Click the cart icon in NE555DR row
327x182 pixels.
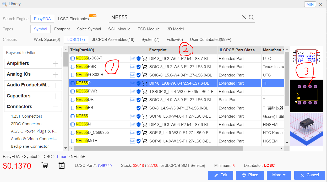pos(144,100)
